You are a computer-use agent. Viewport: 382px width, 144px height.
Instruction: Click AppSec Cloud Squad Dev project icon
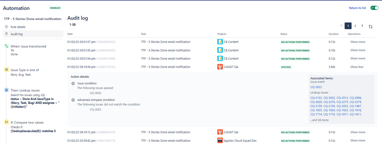tap(220, 140)
